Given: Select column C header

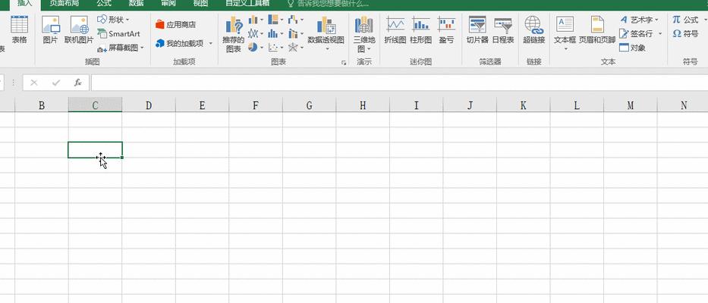Looking at the screenshot, I should [96, 105].
